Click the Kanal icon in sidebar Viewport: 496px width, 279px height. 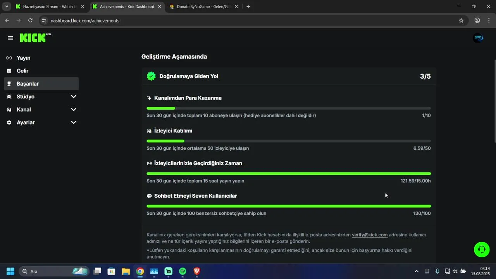point(9,110)
